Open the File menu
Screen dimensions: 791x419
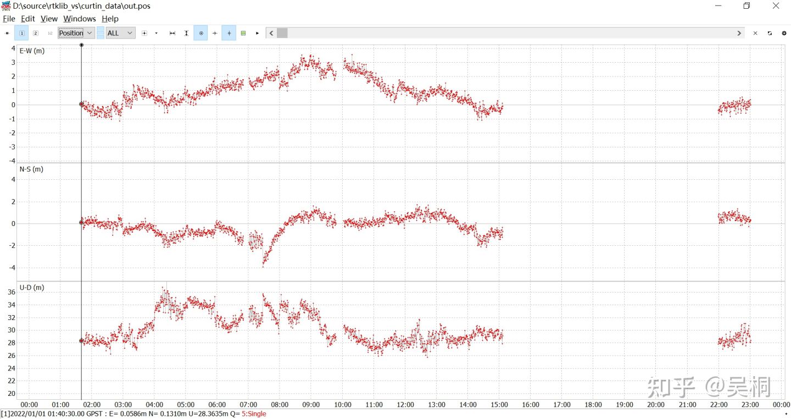click(9, 19)
